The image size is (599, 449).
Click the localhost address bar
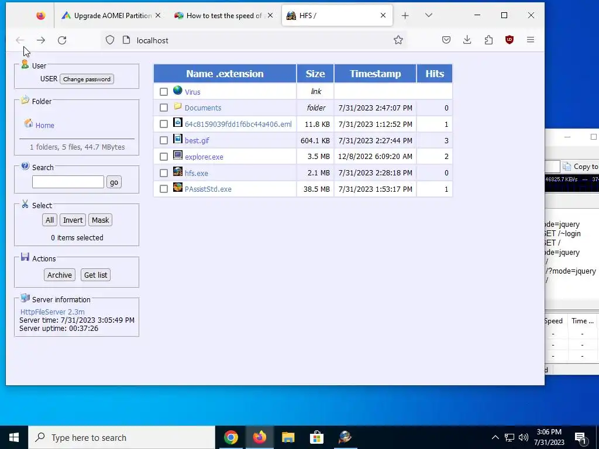pyautogui.click(x=254, y=40)
